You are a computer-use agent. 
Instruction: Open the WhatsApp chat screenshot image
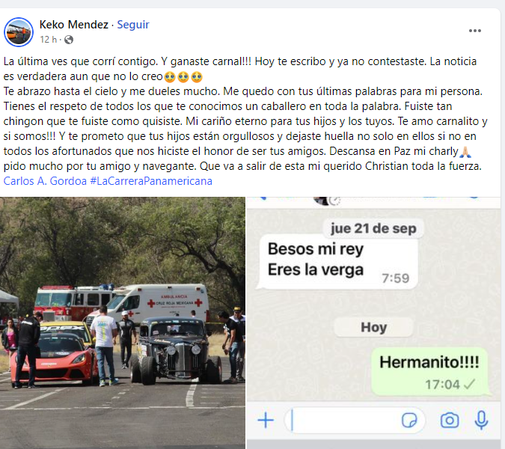[373, 323]
